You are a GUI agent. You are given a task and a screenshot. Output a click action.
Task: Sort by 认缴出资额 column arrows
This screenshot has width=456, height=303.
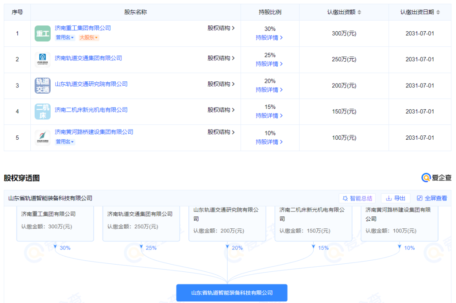[359, 12]
